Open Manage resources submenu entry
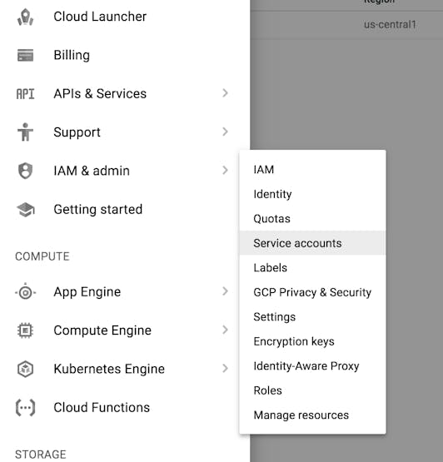The width and height of the screenshot is (443, 462). tap(312, 415)
